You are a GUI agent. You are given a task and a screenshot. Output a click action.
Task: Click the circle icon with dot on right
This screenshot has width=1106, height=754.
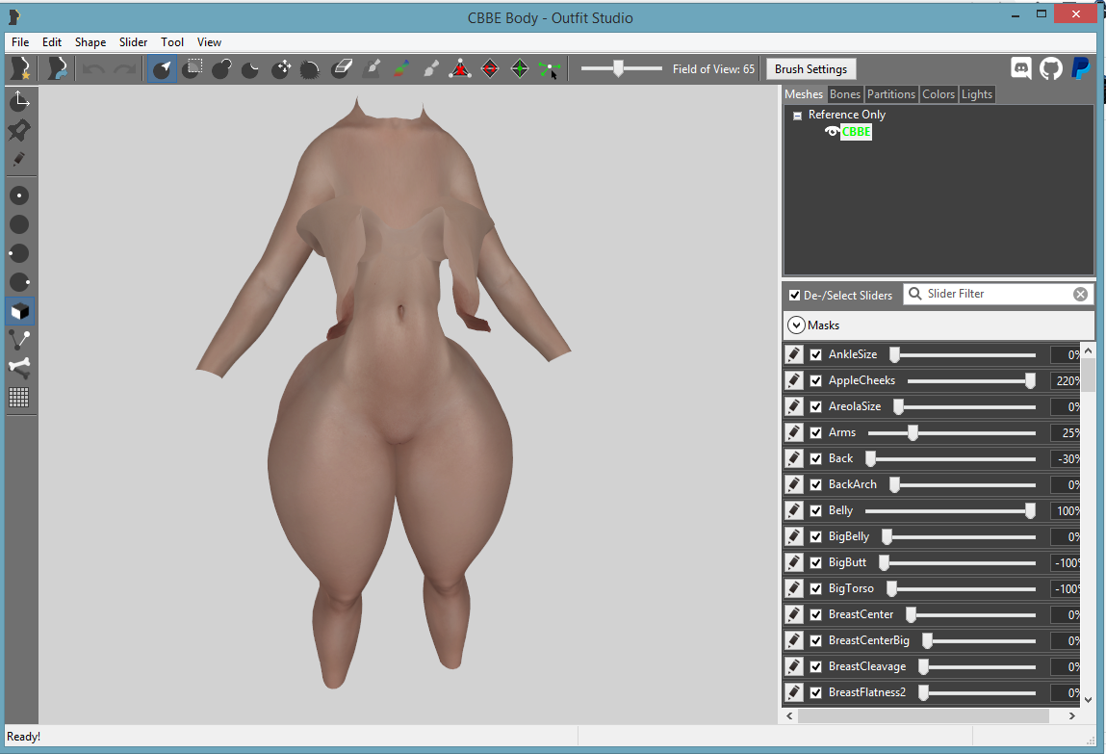pyautogui.click(x=19, y=282)
